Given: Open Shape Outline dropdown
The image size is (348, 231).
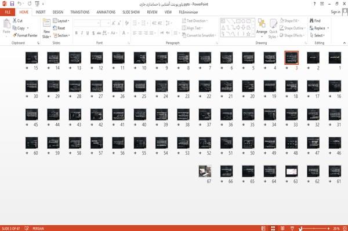Looking at the screenshot, I should click(292, 28).
